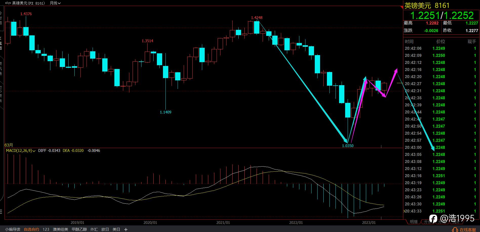Click the 昨收 value 1.2277
Screen dimensions: 480x232
click(472, 31)
